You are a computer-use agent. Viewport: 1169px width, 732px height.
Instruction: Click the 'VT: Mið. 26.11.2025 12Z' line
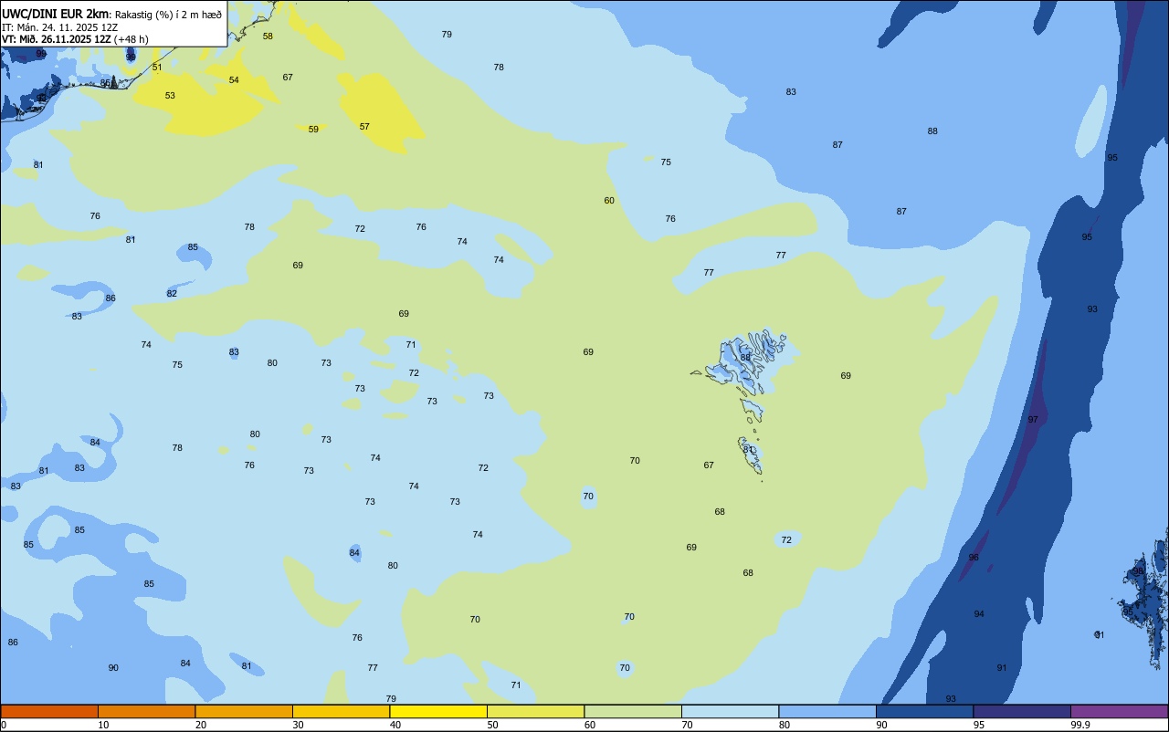tap(57, 39)
